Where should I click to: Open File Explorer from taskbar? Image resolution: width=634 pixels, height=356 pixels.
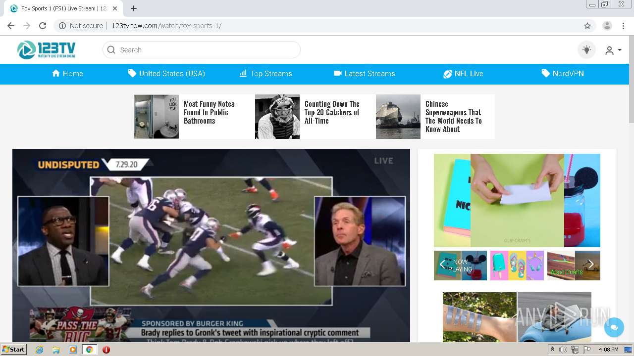click(56, 350)
